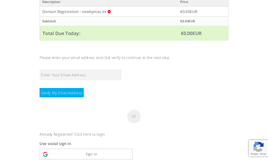Remove the newbymas.ml domain via red icon
The height and width of the screenshot is (160, 268).
point(109,12)
